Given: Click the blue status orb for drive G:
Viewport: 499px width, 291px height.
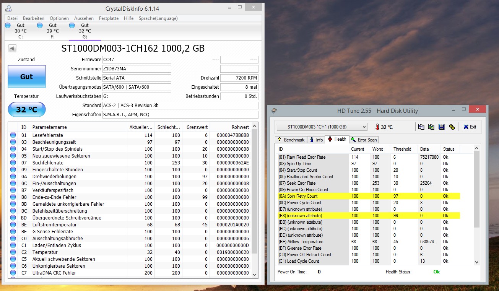Looking at the screenshot, I should click(72, 25).
